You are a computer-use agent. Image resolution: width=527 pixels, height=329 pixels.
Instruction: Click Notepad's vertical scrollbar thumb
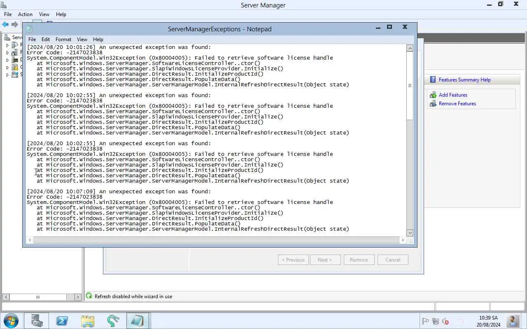pos(410,86)
